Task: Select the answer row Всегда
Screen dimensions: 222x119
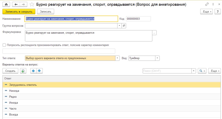Action: [x=111, y=115]
